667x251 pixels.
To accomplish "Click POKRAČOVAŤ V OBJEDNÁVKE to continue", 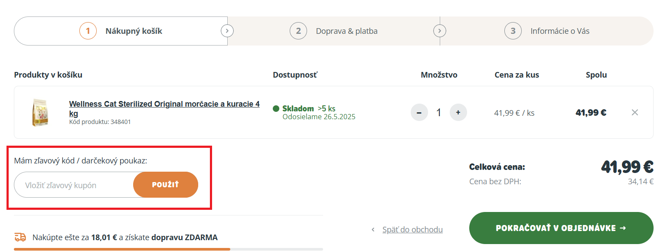I will pyautogui.click(x=561, y=228).
